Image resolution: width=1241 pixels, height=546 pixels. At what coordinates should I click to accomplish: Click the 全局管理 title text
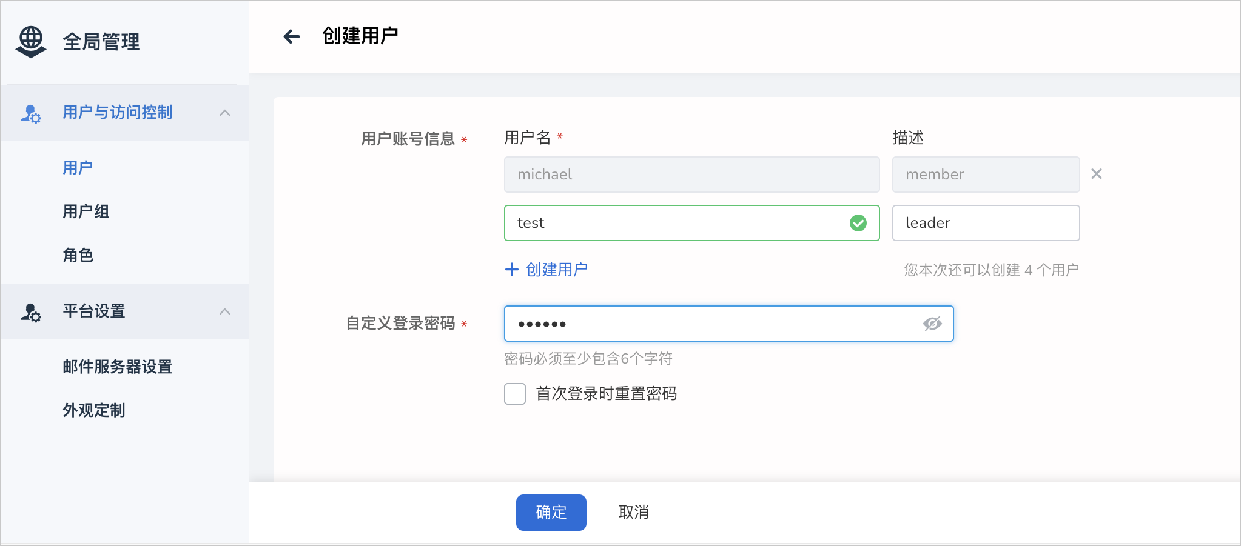[x=101, y=42]
